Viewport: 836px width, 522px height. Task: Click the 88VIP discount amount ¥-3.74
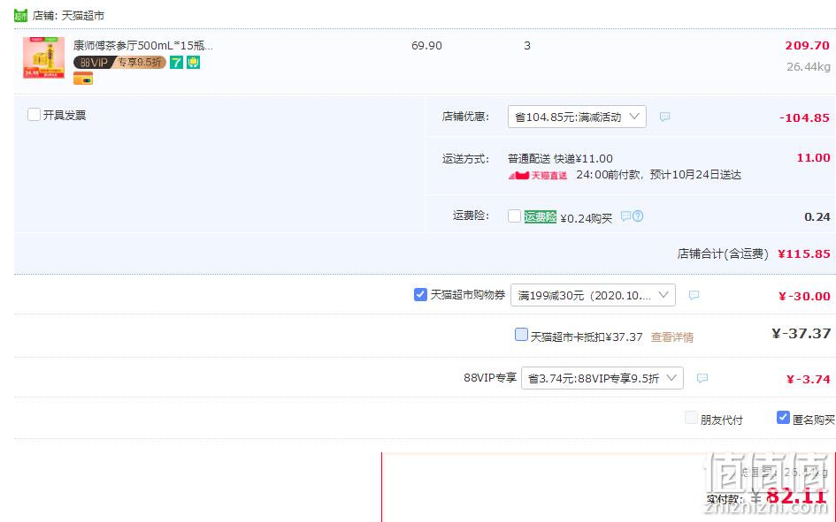(x=809, y=380)
